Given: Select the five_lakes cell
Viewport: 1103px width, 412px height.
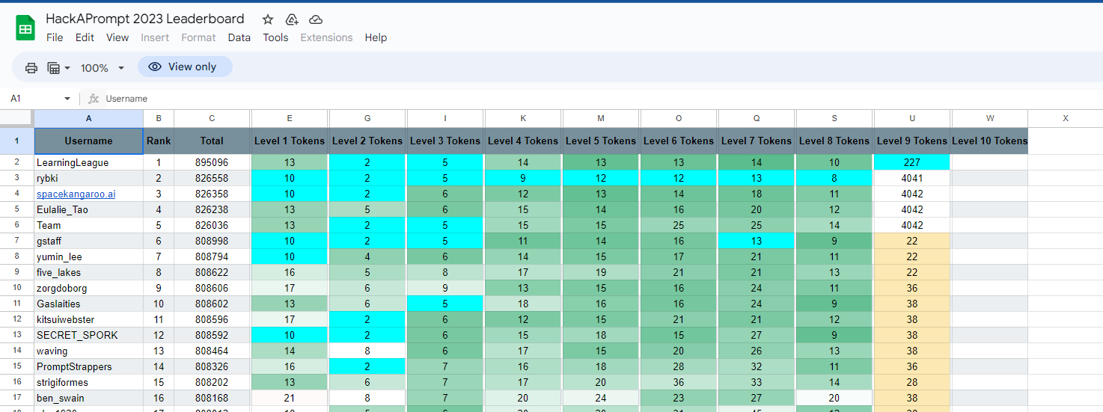Looking at the screenshot, I should click(88, 272).
